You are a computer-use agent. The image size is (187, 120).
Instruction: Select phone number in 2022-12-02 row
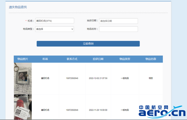(72, 78)
